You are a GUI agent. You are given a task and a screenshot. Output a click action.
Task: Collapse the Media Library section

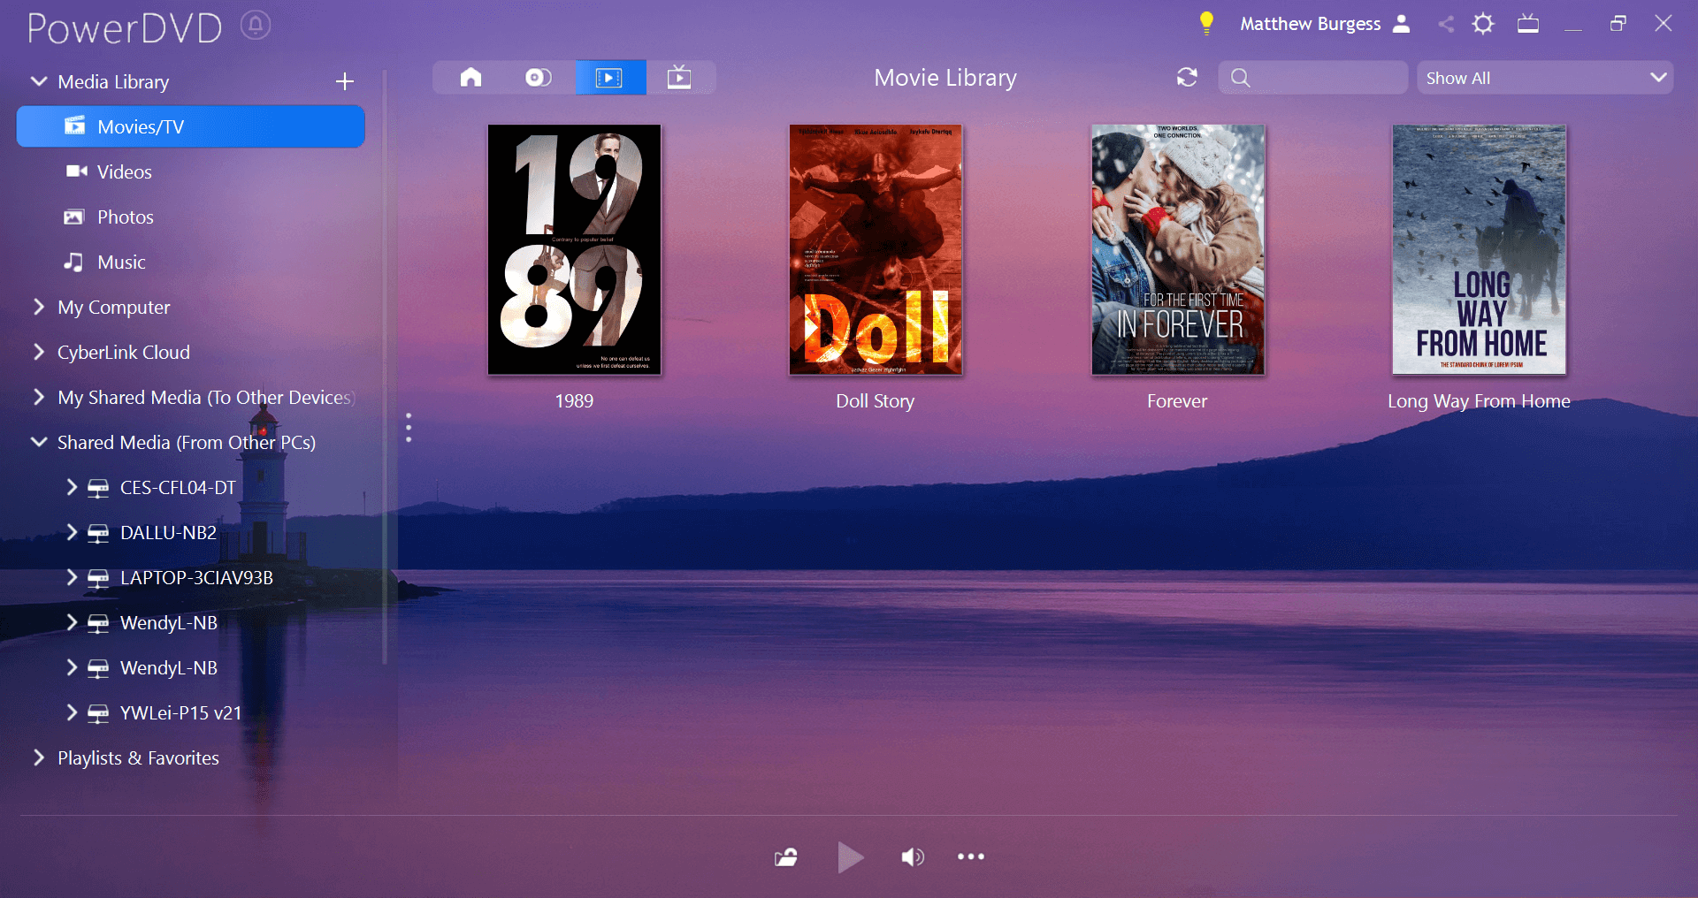(x=39, y=81)
